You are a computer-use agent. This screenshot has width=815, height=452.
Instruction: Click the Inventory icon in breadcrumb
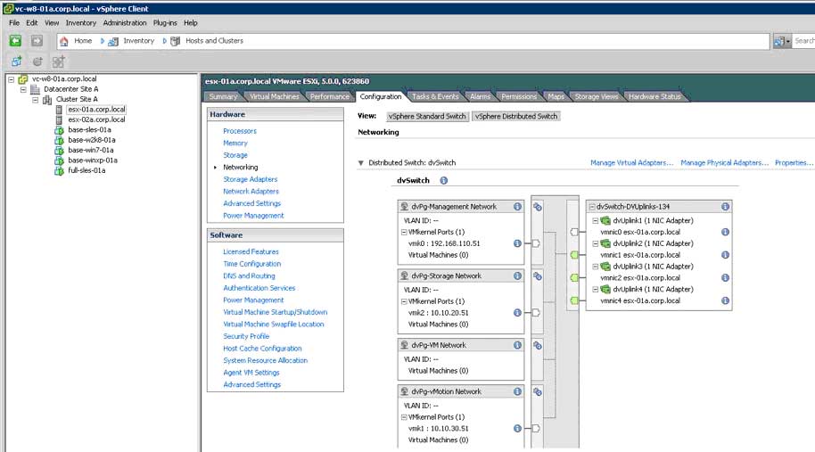[x=112, y=41]
